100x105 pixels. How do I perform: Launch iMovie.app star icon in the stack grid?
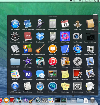(27, 61)
